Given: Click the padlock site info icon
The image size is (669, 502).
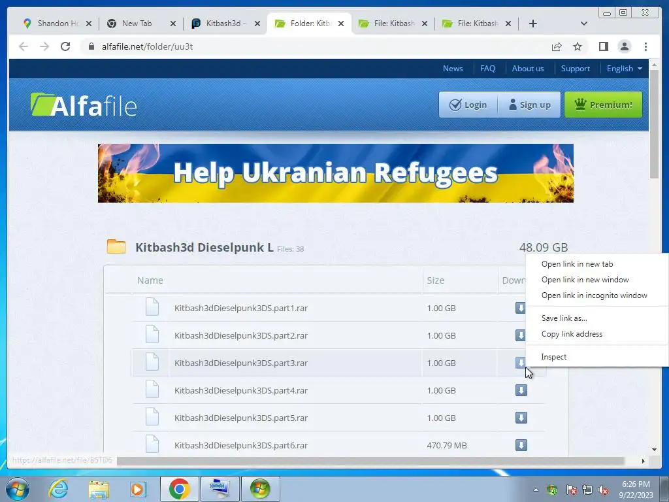Looking at the screenshot, I should click(91, 46).
